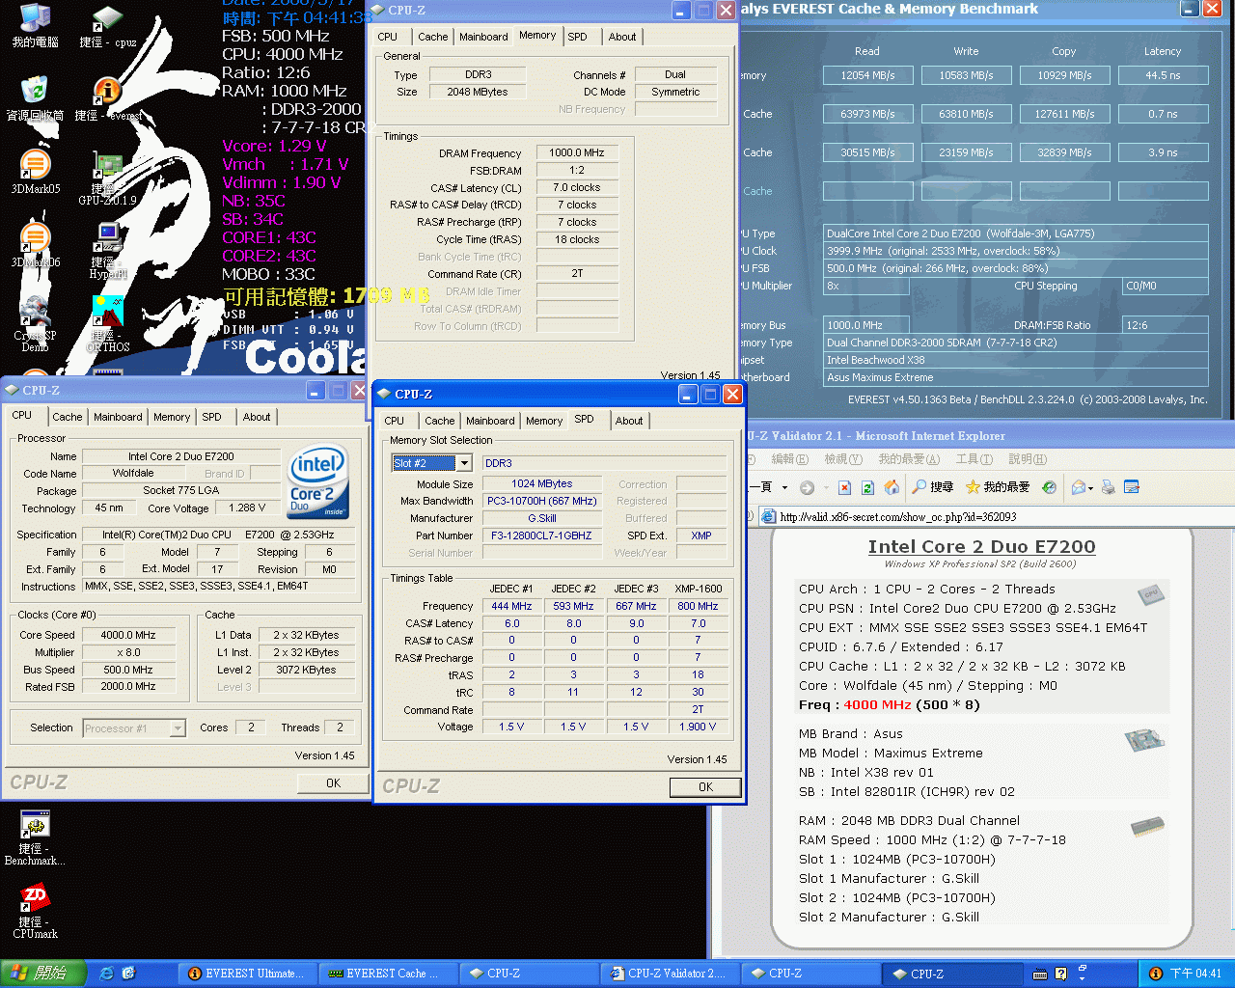Viewport: 1235px width, 988px height.
Task: Open the 3DMark06 desktop shortcut
Action: click(x=35, y=245)
